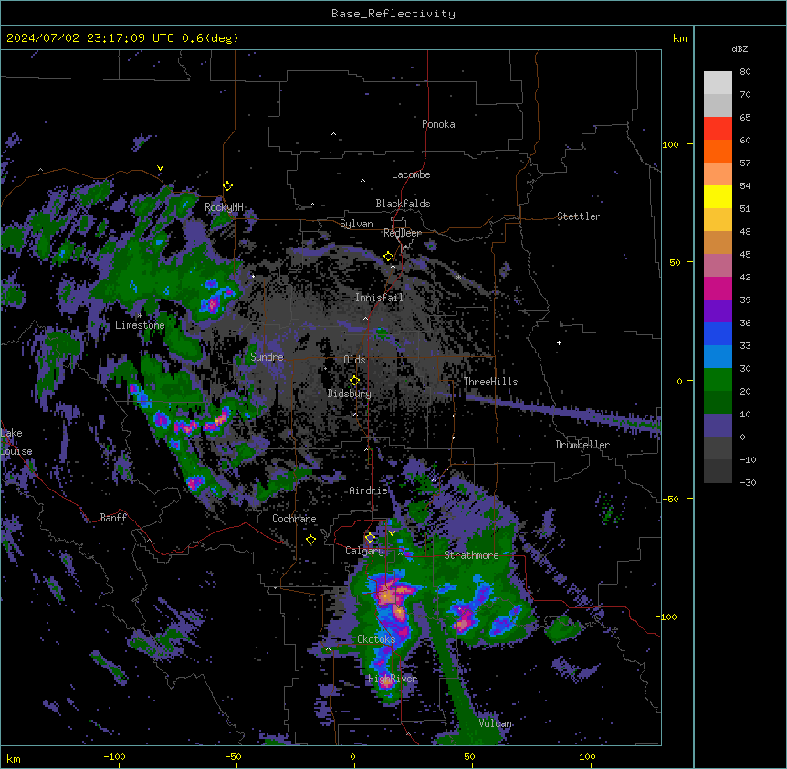The width and height of the screenshot is (787, 769).
Task: Click the Vulcan label
Action: 496,723
